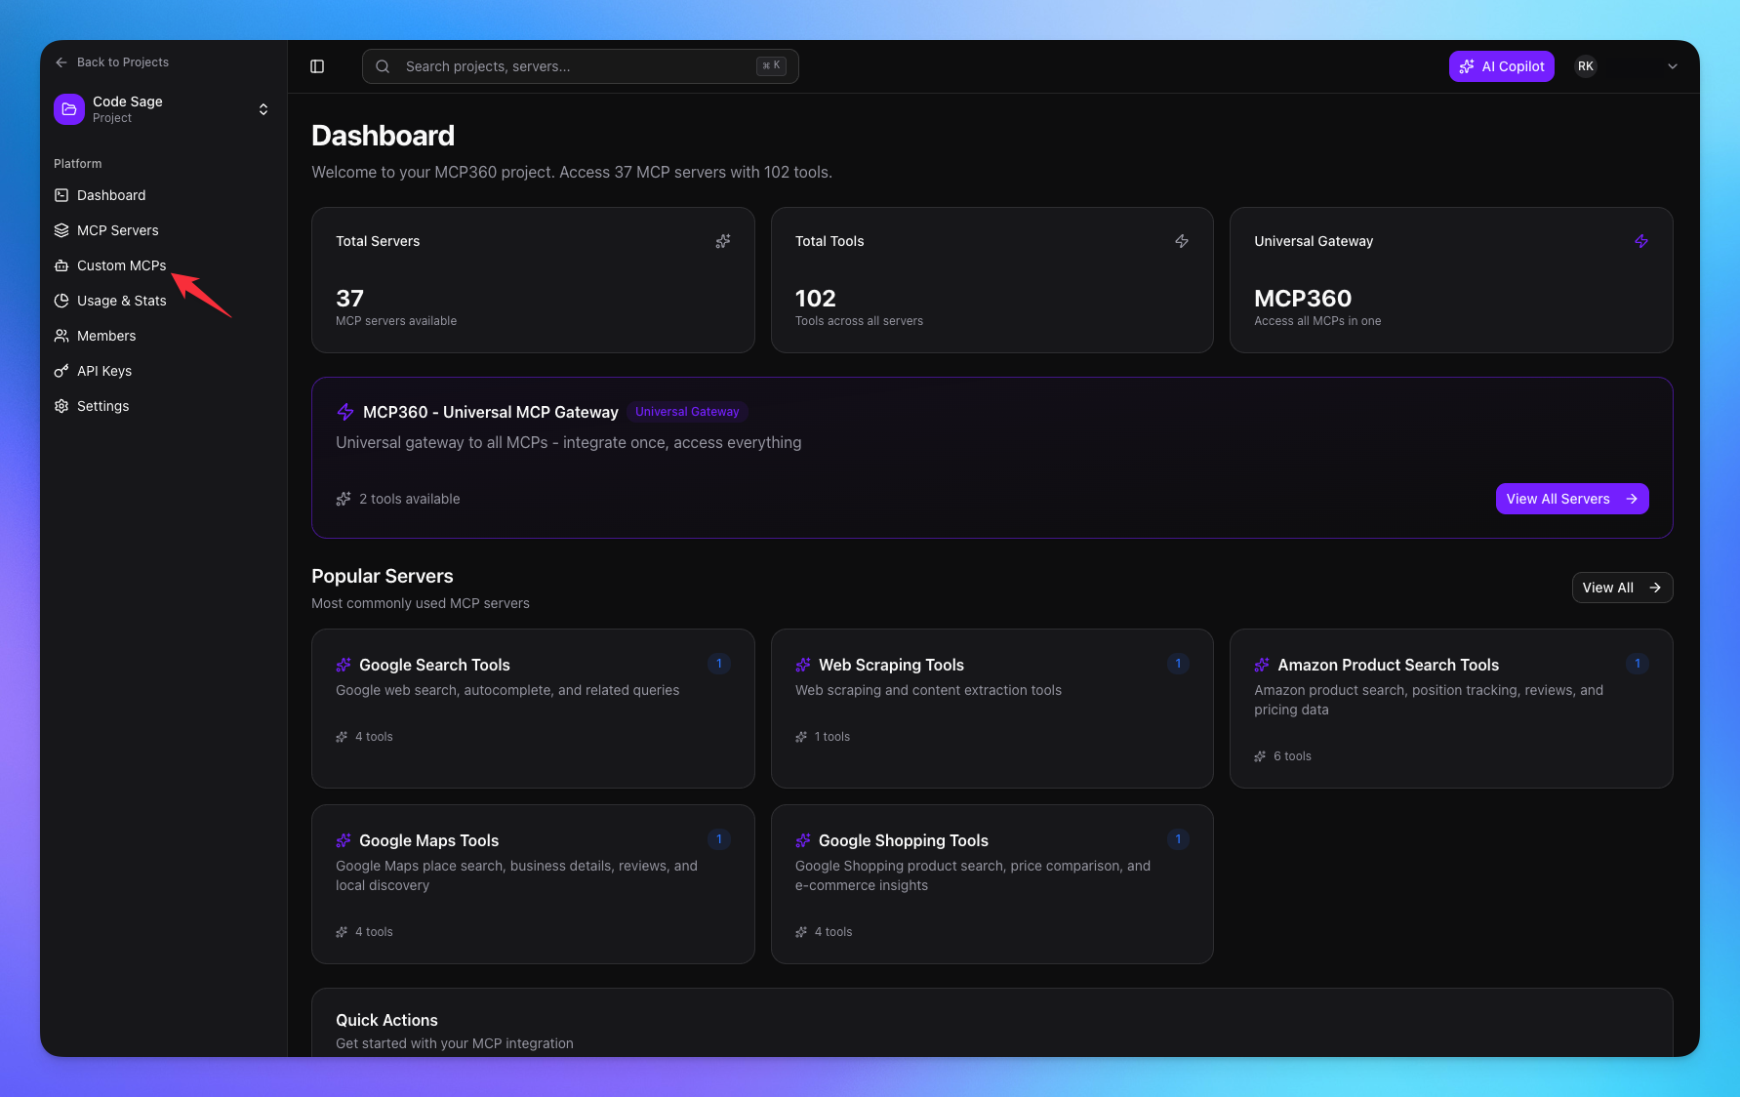Click the sparkle icon in Total Servers card
1740x1097 pixels.
point(723,241)
